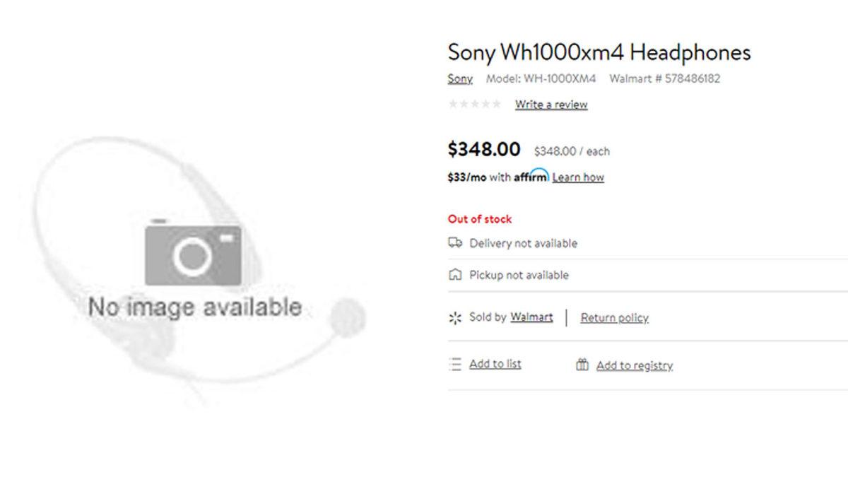Click the delivery truck icon
The width and height of the screenshot is (848, 477).
pos(455,243)
